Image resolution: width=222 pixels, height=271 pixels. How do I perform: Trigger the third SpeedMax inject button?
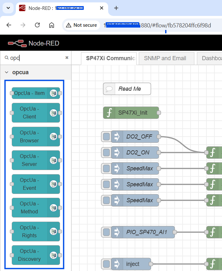coord(106,200)
